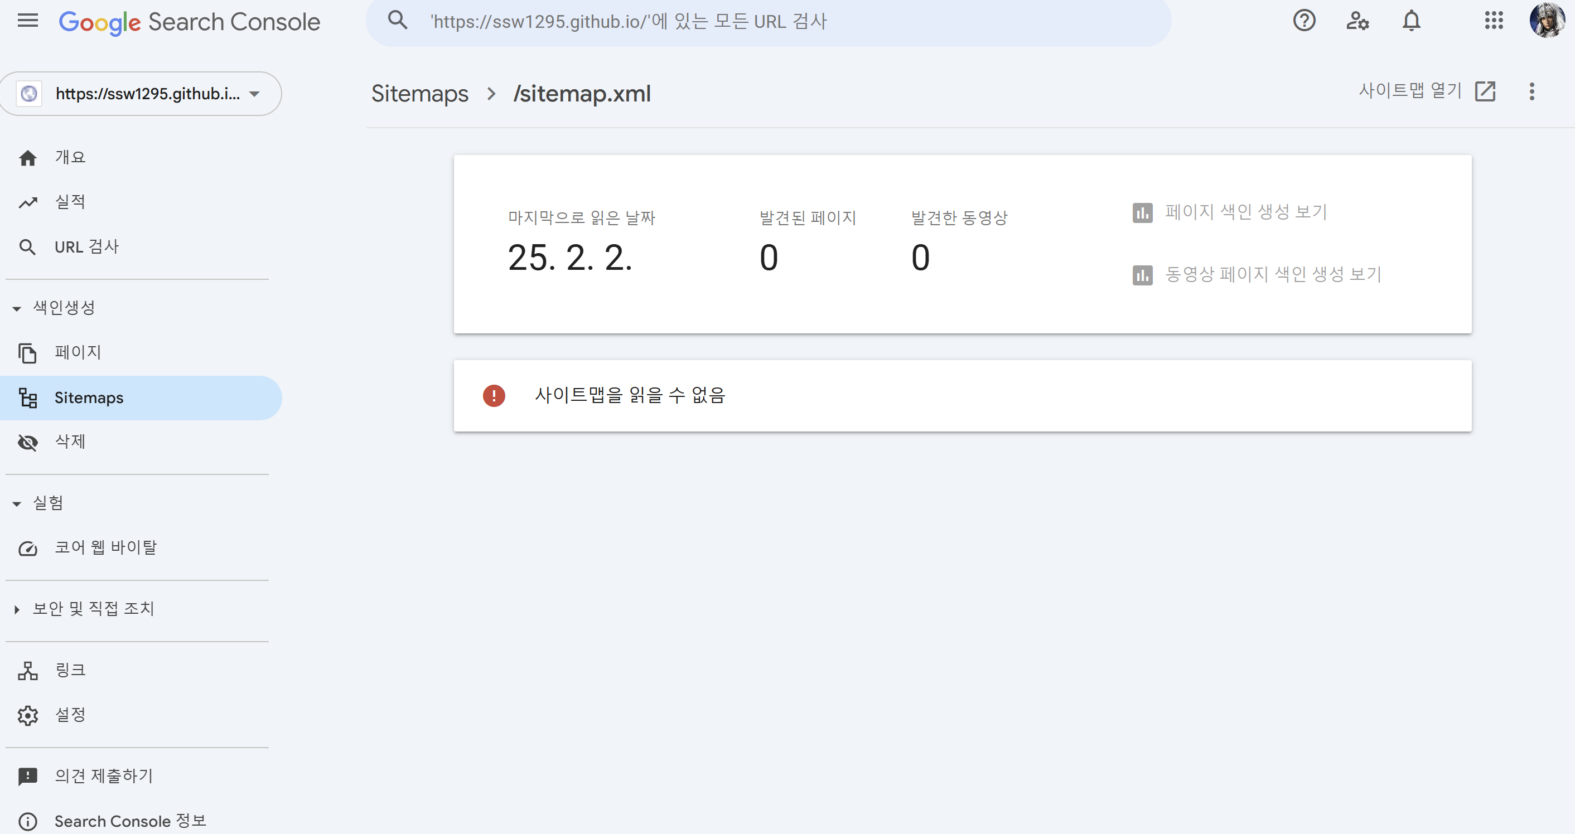Click 의견 제출하기 feedback
Image resolution: width=1575 pixels, height=834 pixels.
(x=140, y=776)
